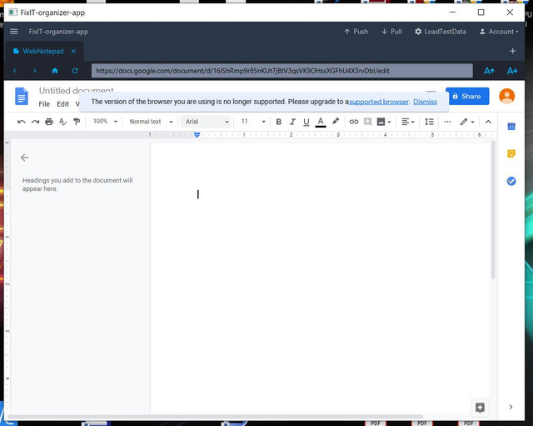
Task: Hide the menus with up chevron
Action: 488,122
